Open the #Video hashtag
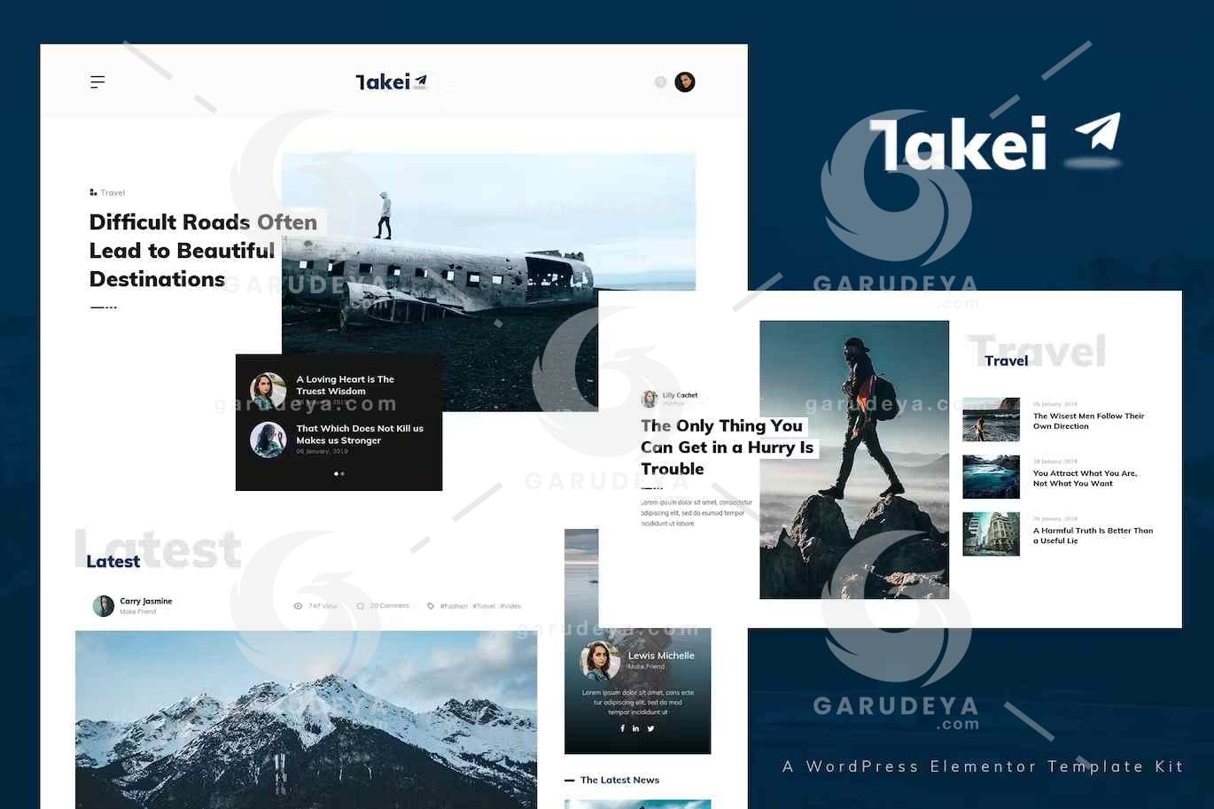The image size is (1214, 809). pyautogui.click(x=510, y=606)
